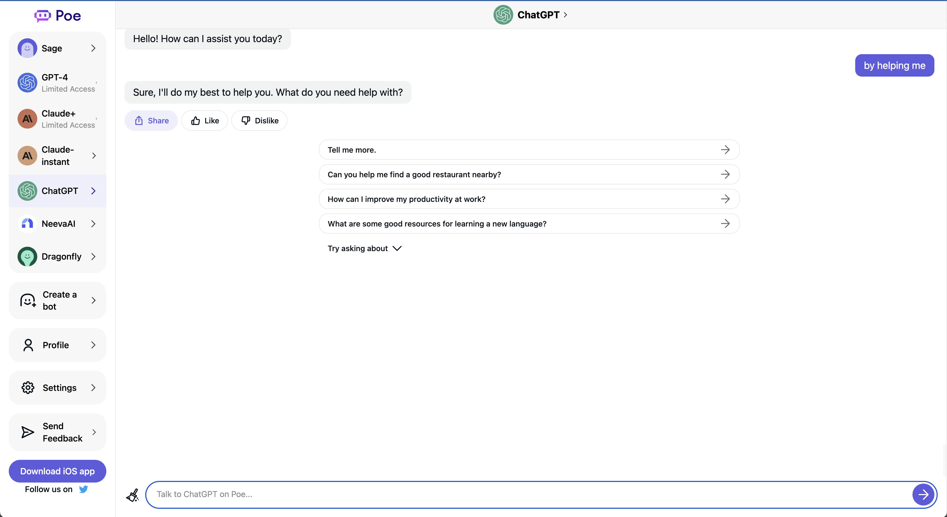Switch to Claude-instant bot
This screenshot has width=947, height=517.
click(58, 156)
